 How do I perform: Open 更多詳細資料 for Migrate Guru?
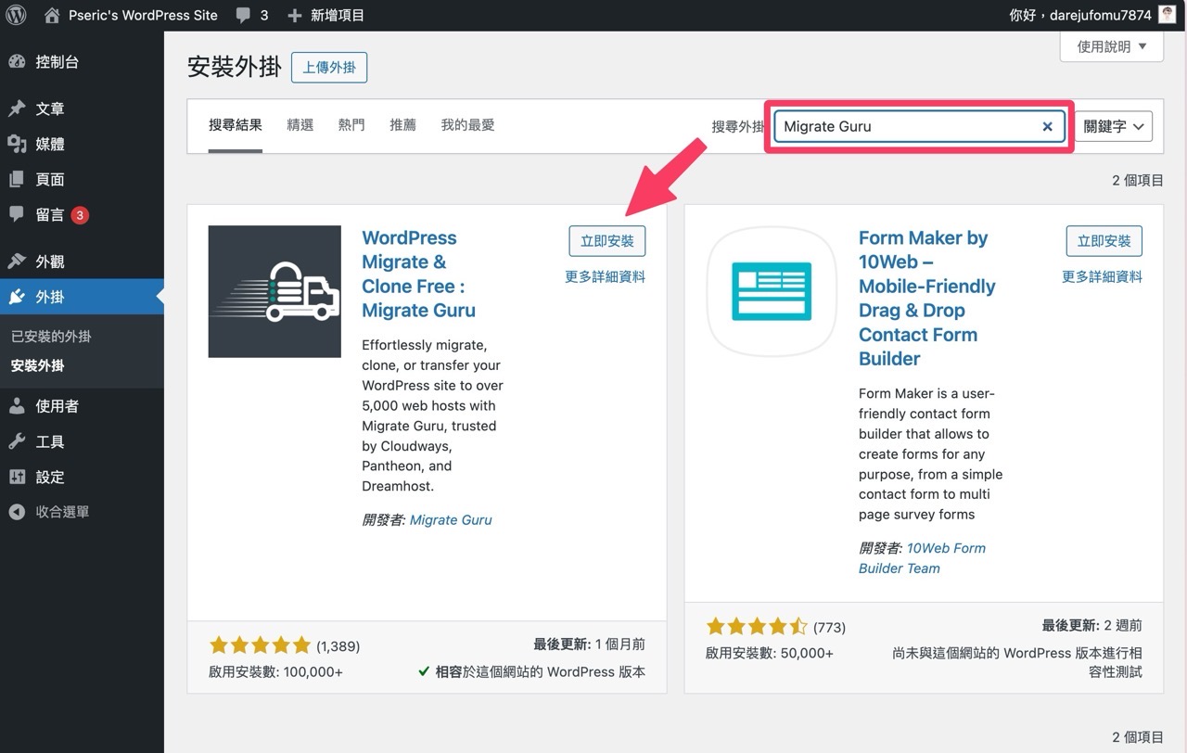(x=605, y=276)
